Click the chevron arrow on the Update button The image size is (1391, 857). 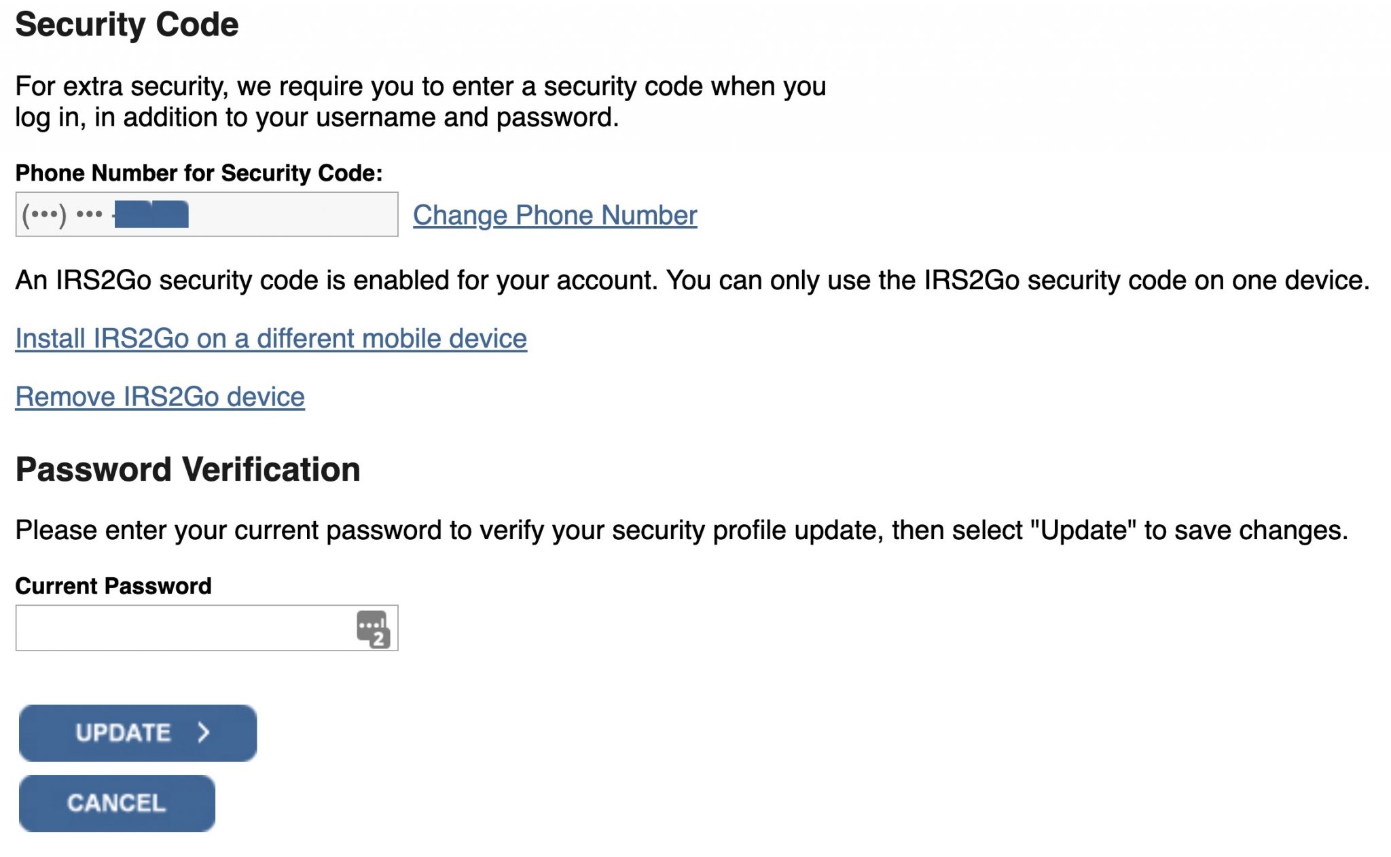click(x=203, y=732)
